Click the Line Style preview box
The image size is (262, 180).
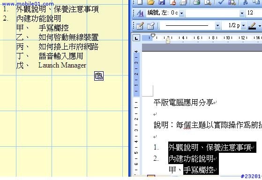(187, 26)
